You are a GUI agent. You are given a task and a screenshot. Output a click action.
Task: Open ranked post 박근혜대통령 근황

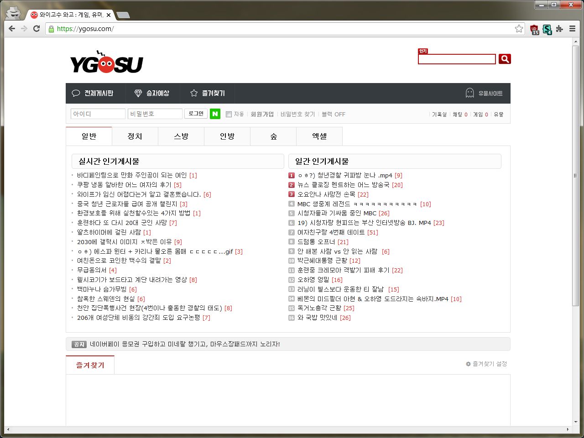click(x=322, y=261)
